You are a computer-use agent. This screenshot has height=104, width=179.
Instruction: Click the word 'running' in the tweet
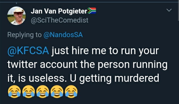150,65
